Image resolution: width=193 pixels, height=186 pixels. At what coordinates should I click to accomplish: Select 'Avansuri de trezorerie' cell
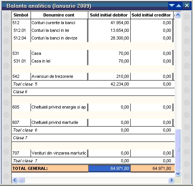(59, 76)
